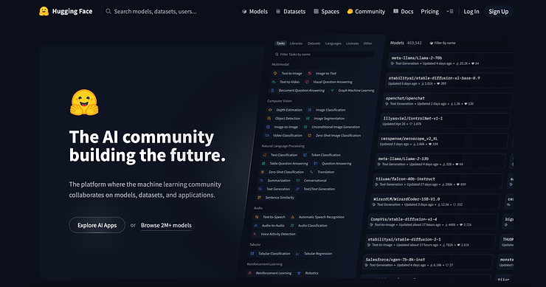The height and width of the screenshot is (287, 546).
Task: Select the Text Classification task tag
Action: 280,155
